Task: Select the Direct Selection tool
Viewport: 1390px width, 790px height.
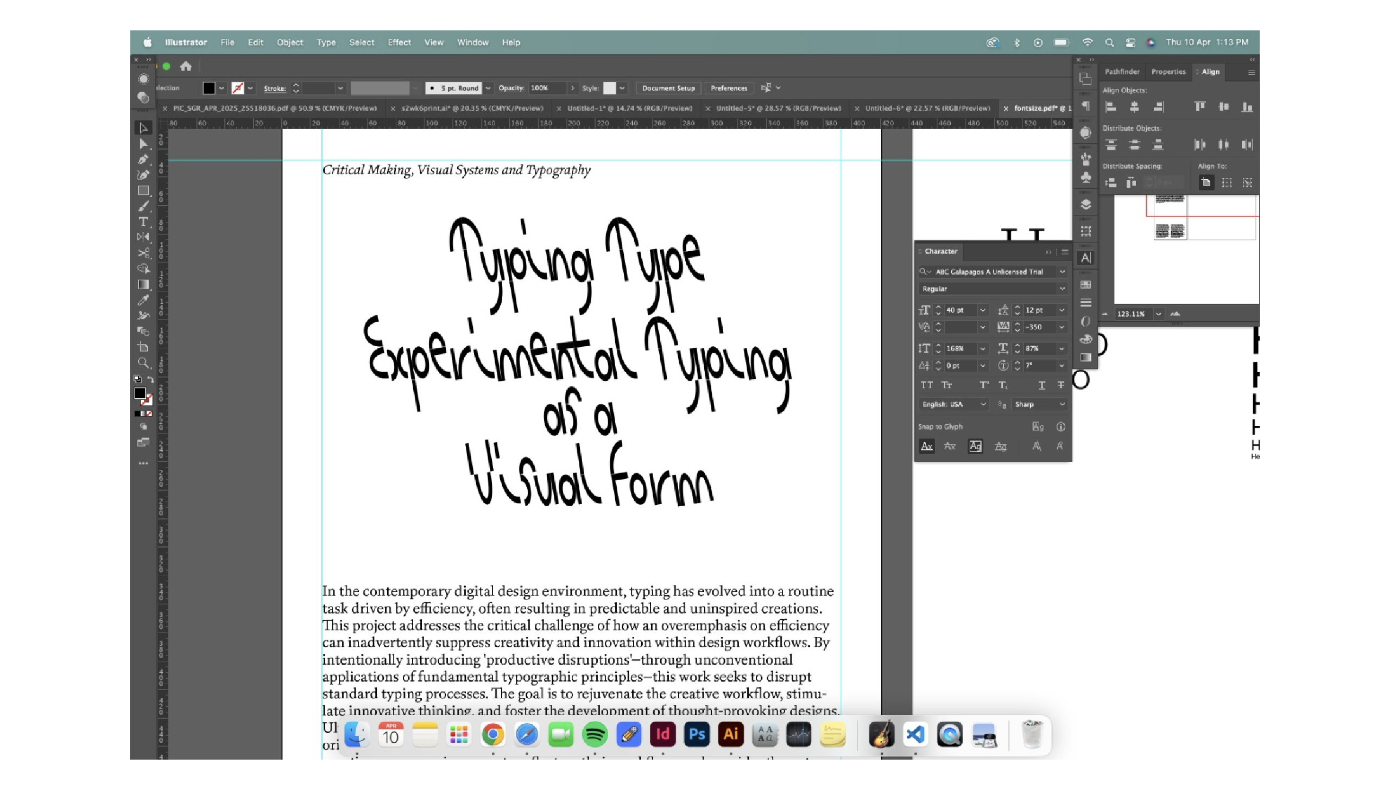Action: tap(143, 144)
